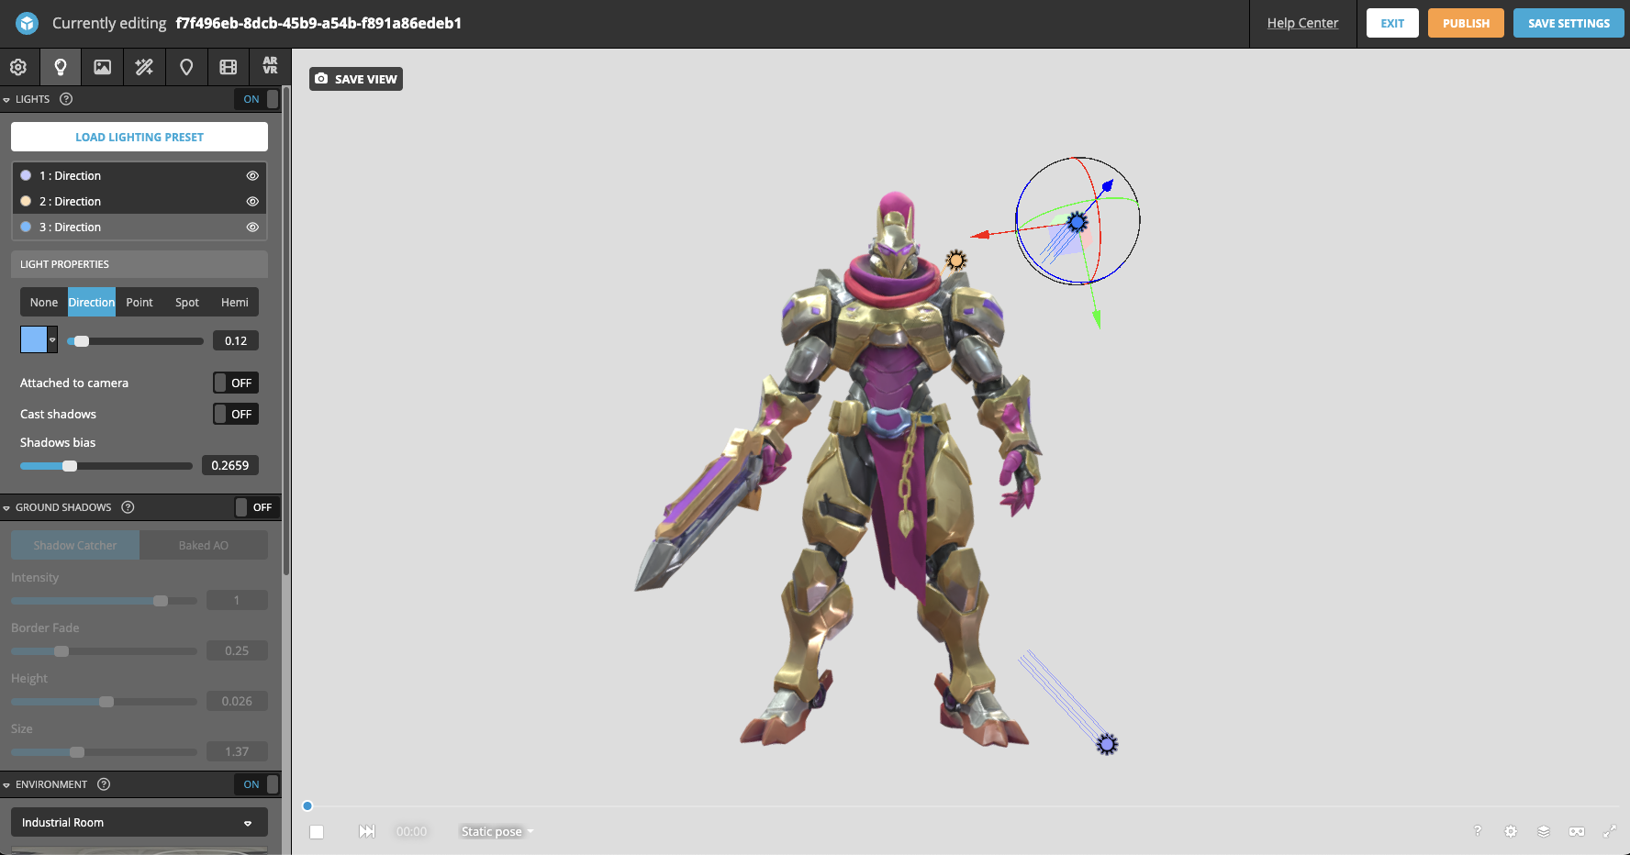Open the Animation film strip tab
This screenshot has width=1630, height=855.
pos(229,67)
